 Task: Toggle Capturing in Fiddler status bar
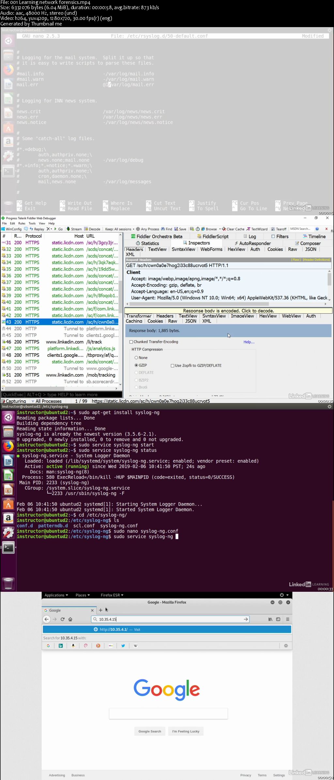click(x=13, y=401)
